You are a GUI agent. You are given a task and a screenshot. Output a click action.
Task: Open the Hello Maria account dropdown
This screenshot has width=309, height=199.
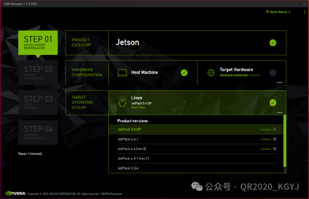pos(278,12)
